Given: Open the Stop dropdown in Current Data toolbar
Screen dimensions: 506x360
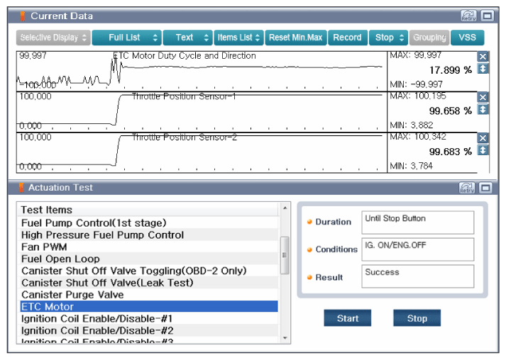Looking at the screenshot, I should click(x=388, y=38).
